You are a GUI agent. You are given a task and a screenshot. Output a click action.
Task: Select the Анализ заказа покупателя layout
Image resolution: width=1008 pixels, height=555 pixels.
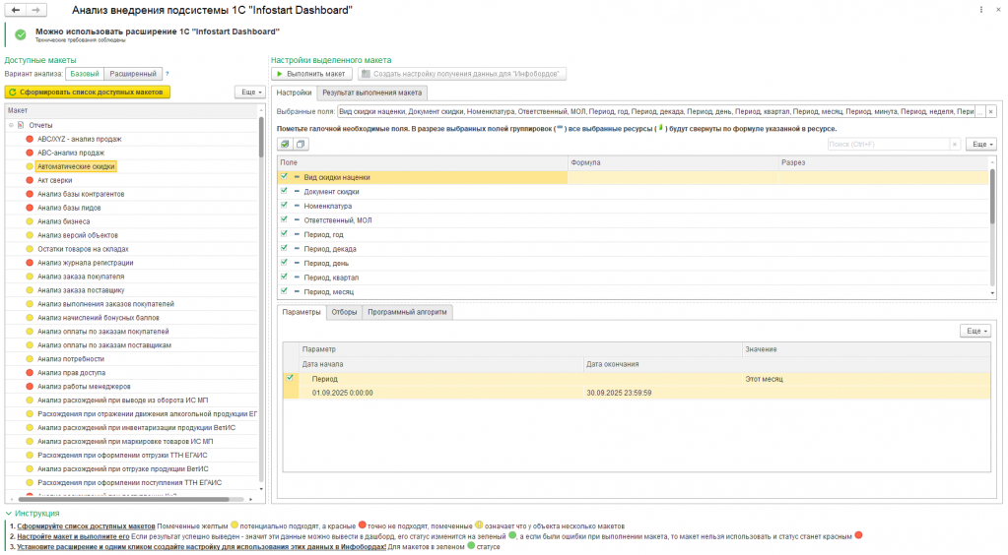(81, 277)
